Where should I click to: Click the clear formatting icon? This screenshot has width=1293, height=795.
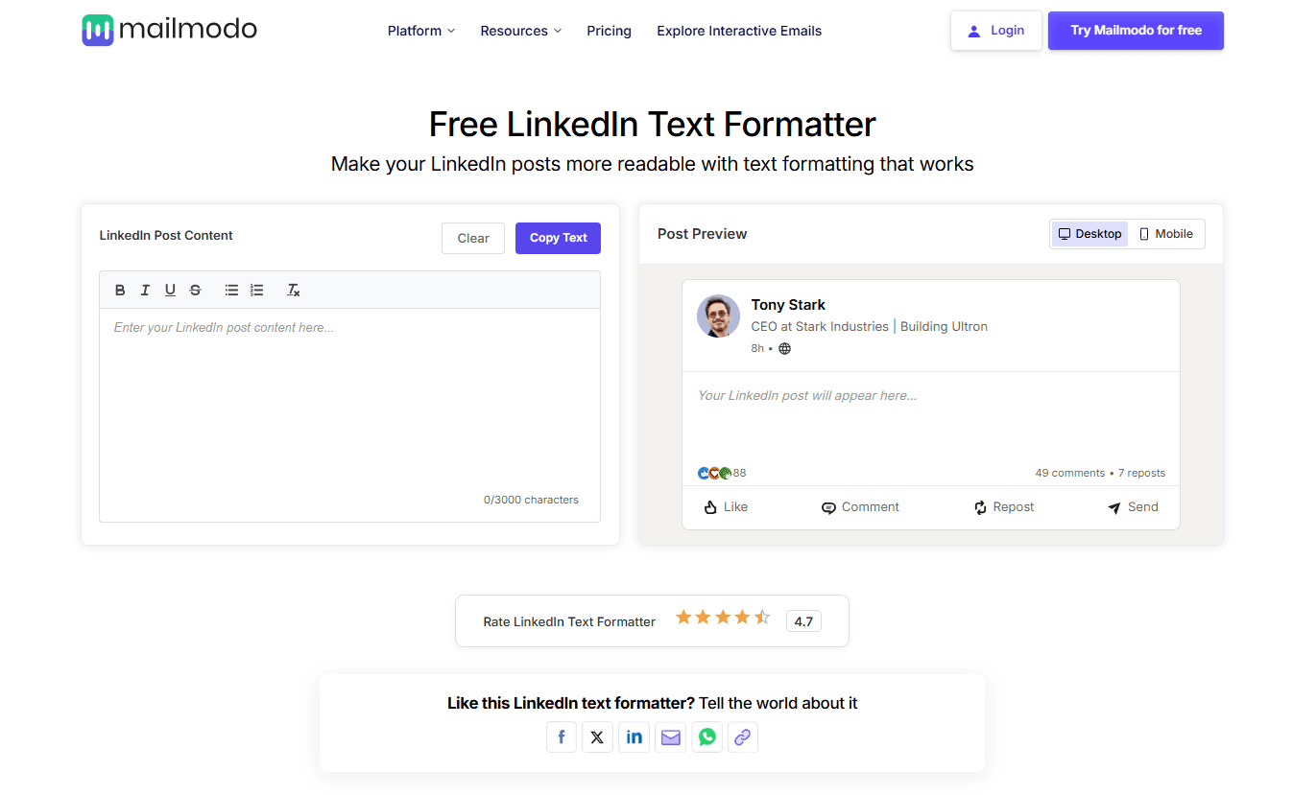(x=294, y=290)
